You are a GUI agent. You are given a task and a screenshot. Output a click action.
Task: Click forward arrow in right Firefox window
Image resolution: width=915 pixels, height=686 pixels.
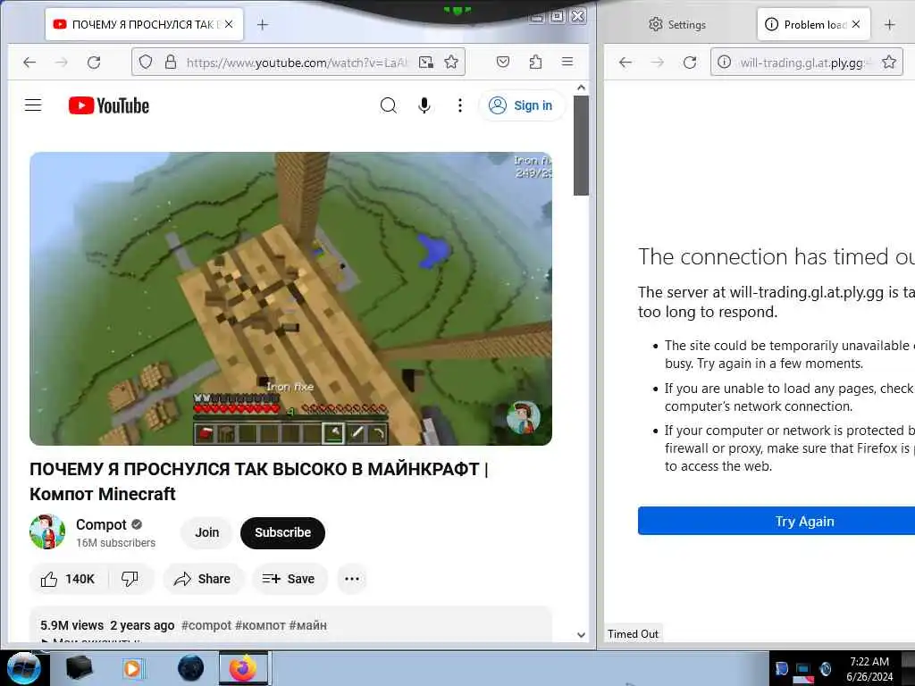(657, 62)
